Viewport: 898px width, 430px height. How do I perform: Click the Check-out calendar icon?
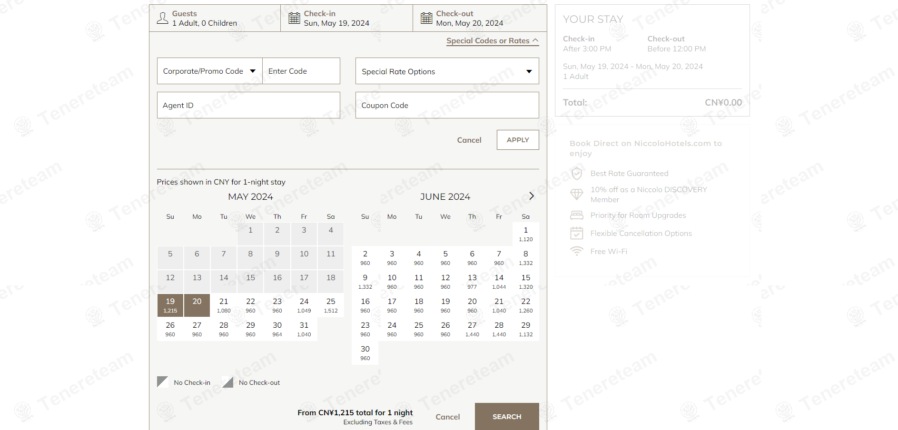point(426,18)
